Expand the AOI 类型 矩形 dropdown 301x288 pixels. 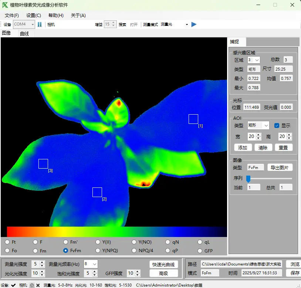point(258,126)
